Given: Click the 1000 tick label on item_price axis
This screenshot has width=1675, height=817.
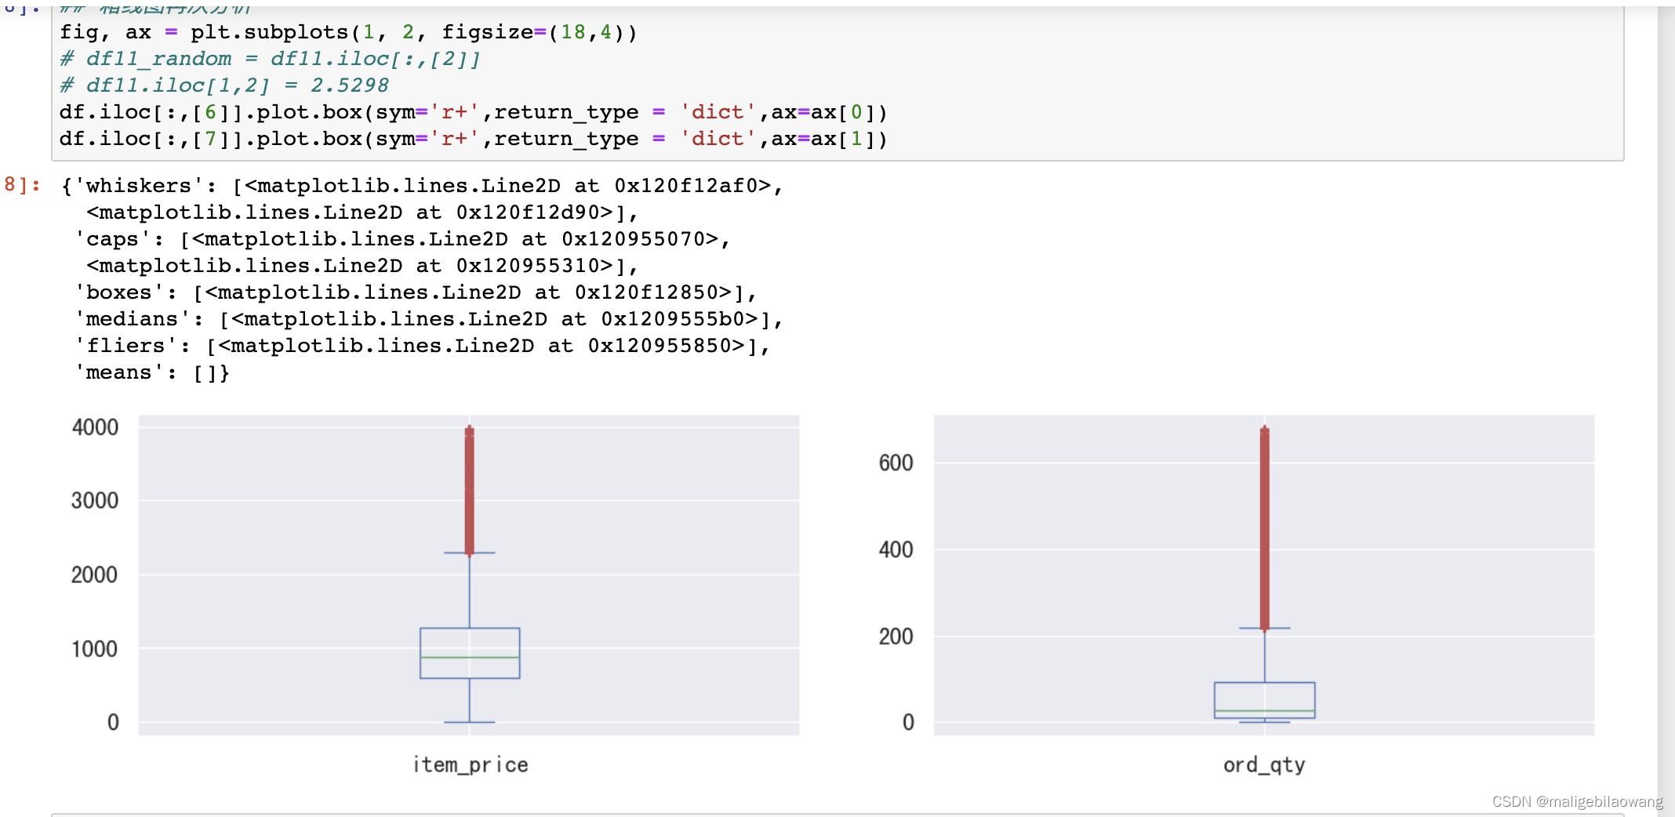Looking at the screenshot, I should click(95, 648).
